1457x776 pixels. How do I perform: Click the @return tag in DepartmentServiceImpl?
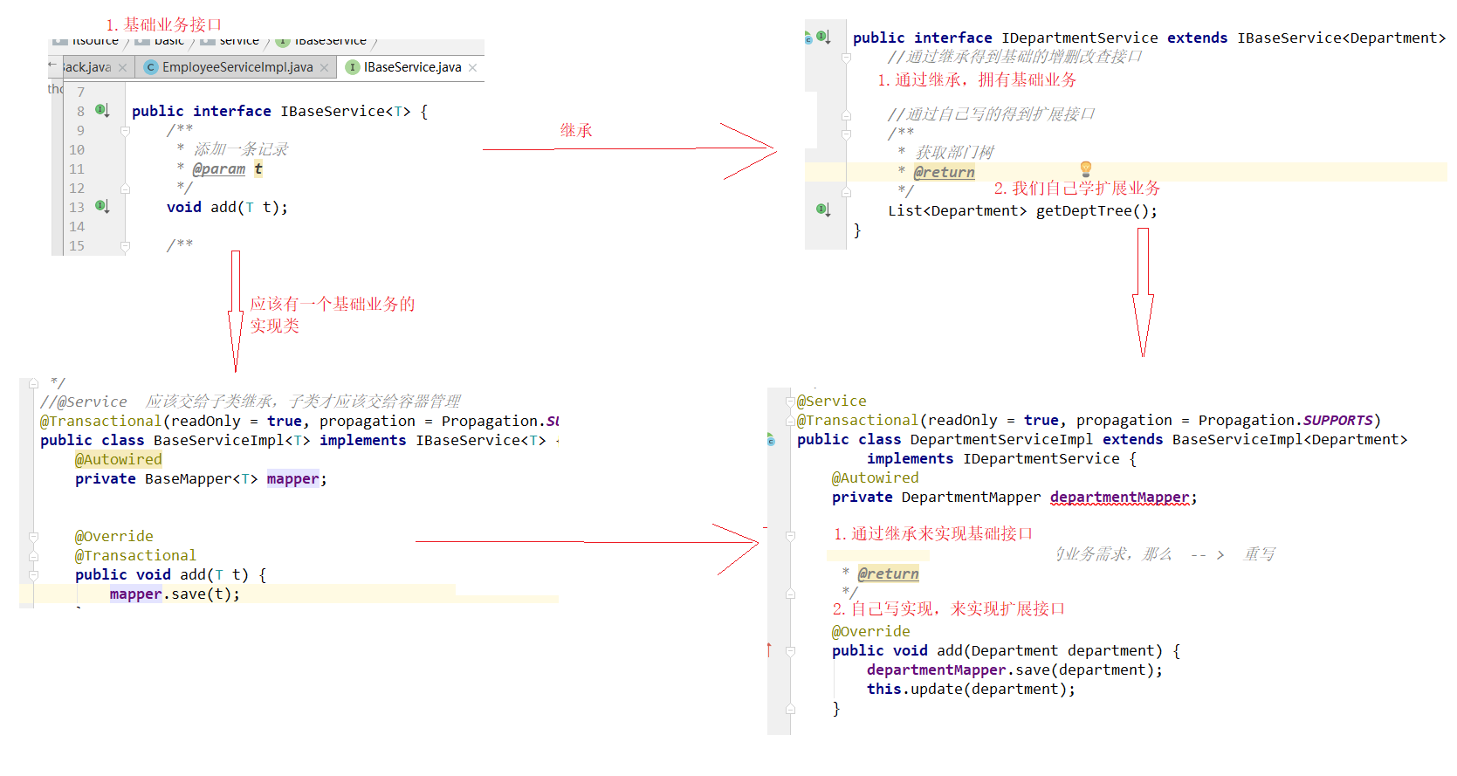pyautogui.click(x=888, y=573)
